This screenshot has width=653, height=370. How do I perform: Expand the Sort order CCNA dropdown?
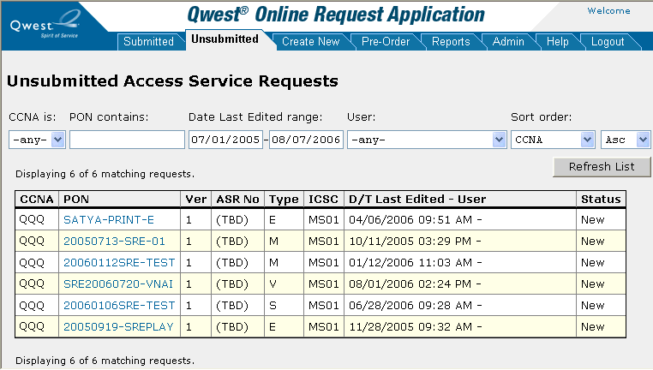552,140
